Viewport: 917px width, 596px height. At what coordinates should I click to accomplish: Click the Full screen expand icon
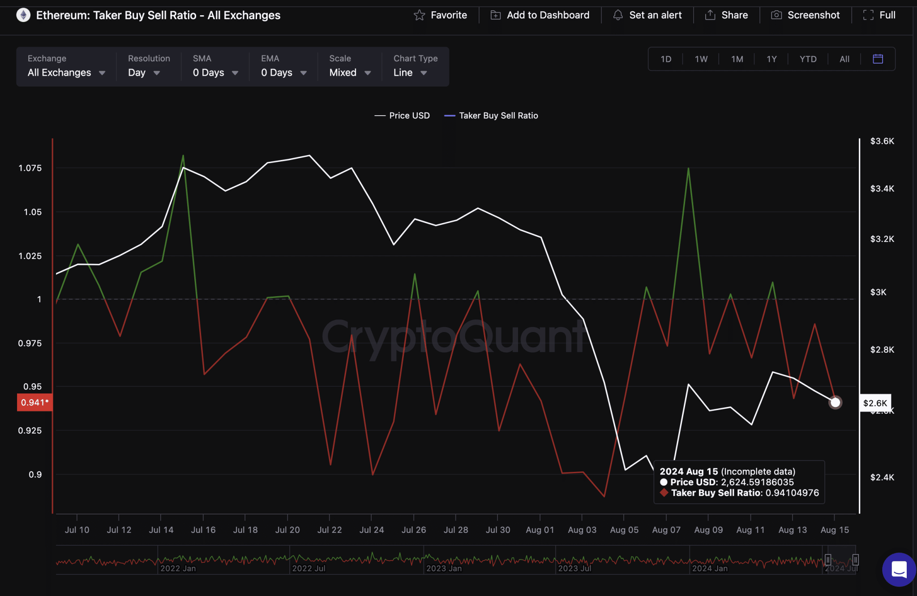(868, 15)
